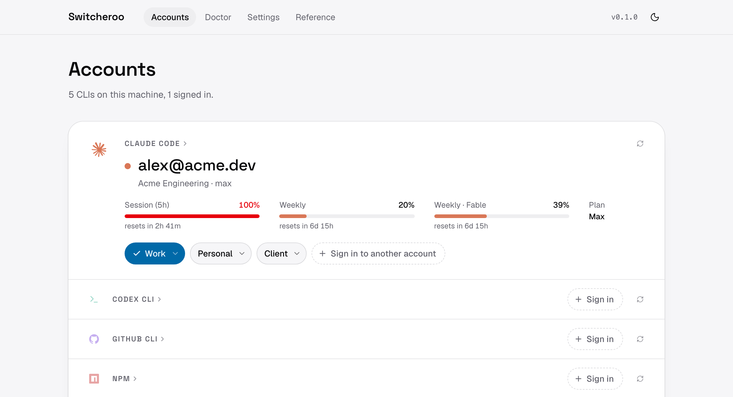Toggle dark mode with the moon icon

point(655,17)
